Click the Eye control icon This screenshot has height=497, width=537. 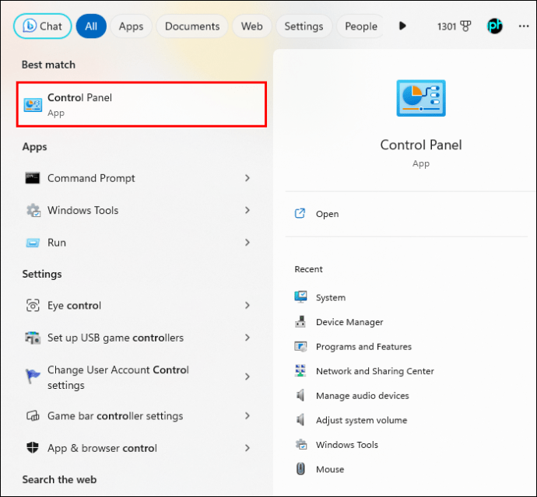[x=33, y=306]
